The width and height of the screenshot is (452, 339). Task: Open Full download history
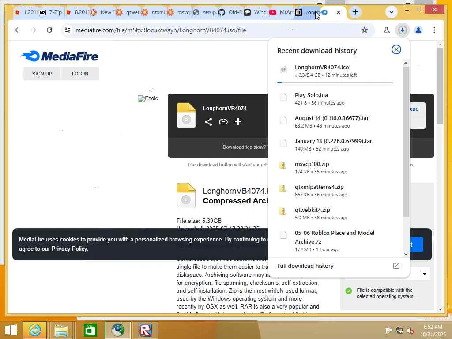click(x=305, y=266)
